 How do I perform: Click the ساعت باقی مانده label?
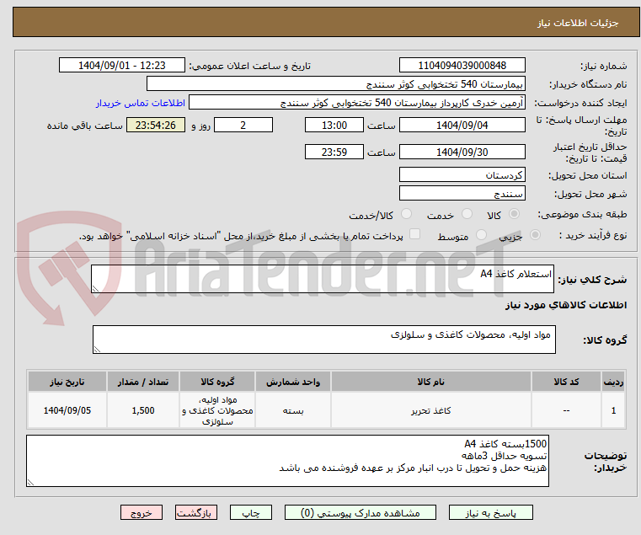pos(84,126)
